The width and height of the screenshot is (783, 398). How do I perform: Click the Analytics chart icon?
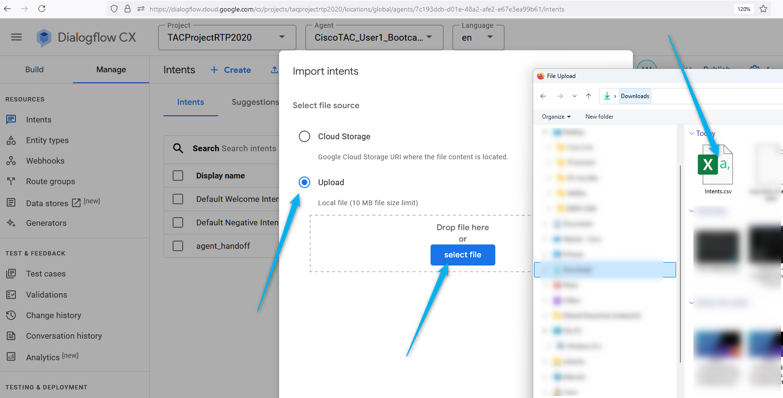point(11,357)
